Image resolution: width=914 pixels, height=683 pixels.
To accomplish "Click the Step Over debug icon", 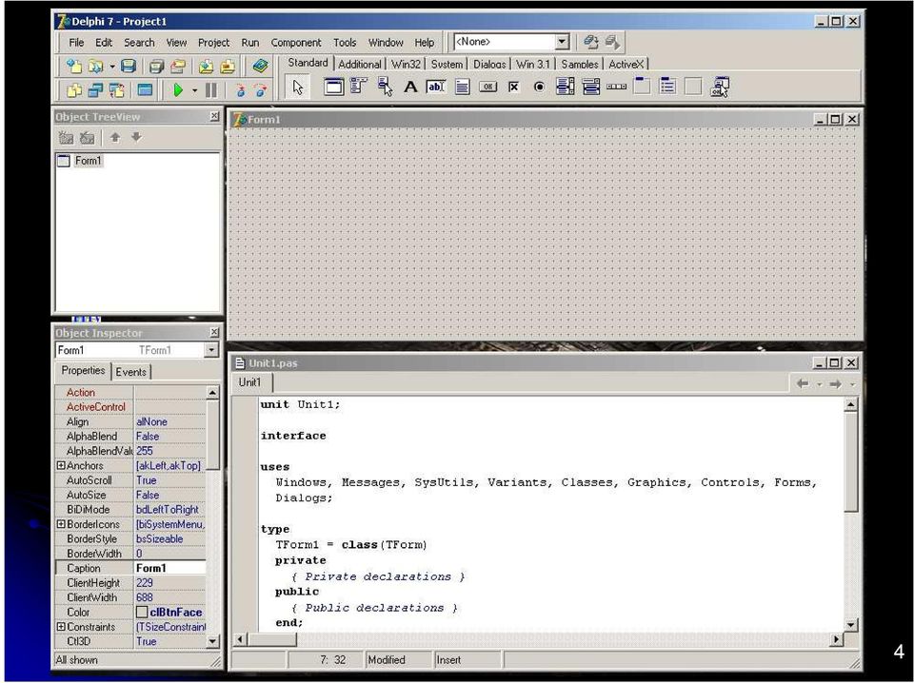I will [261, 90].
